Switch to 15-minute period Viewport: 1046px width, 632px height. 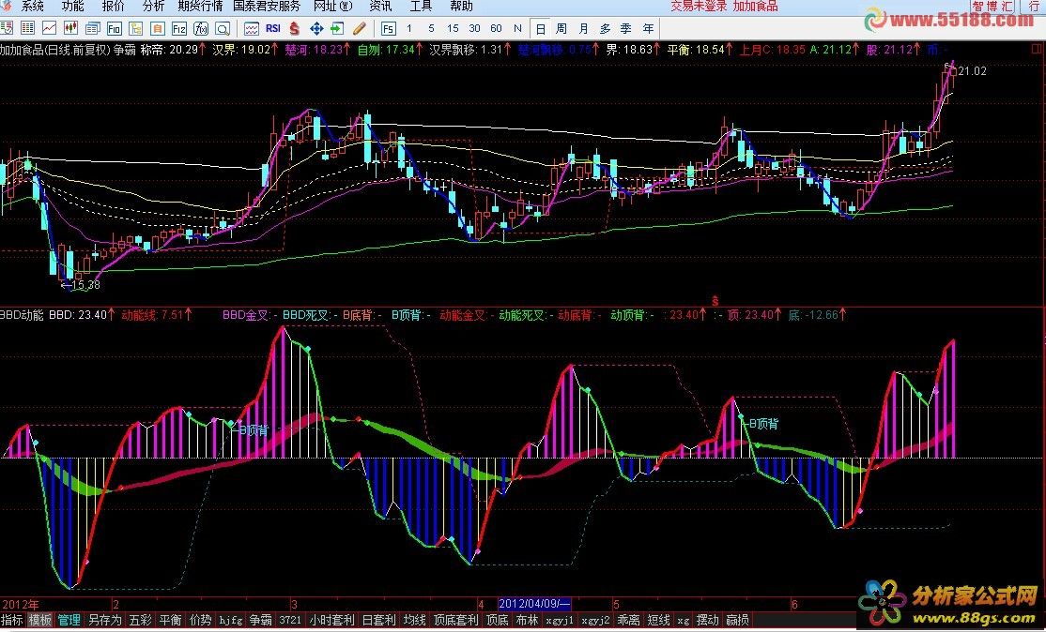coord(453,28)
